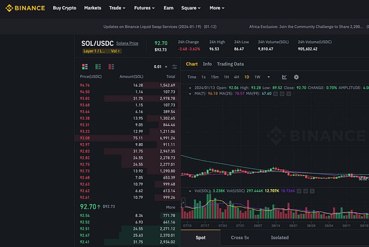Select the 93.08 sell order row
This screenshot has height=247, width=369.
click(128, 138)
